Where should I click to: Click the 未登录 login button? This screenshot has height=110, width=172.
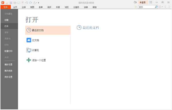tap(143, 2)
